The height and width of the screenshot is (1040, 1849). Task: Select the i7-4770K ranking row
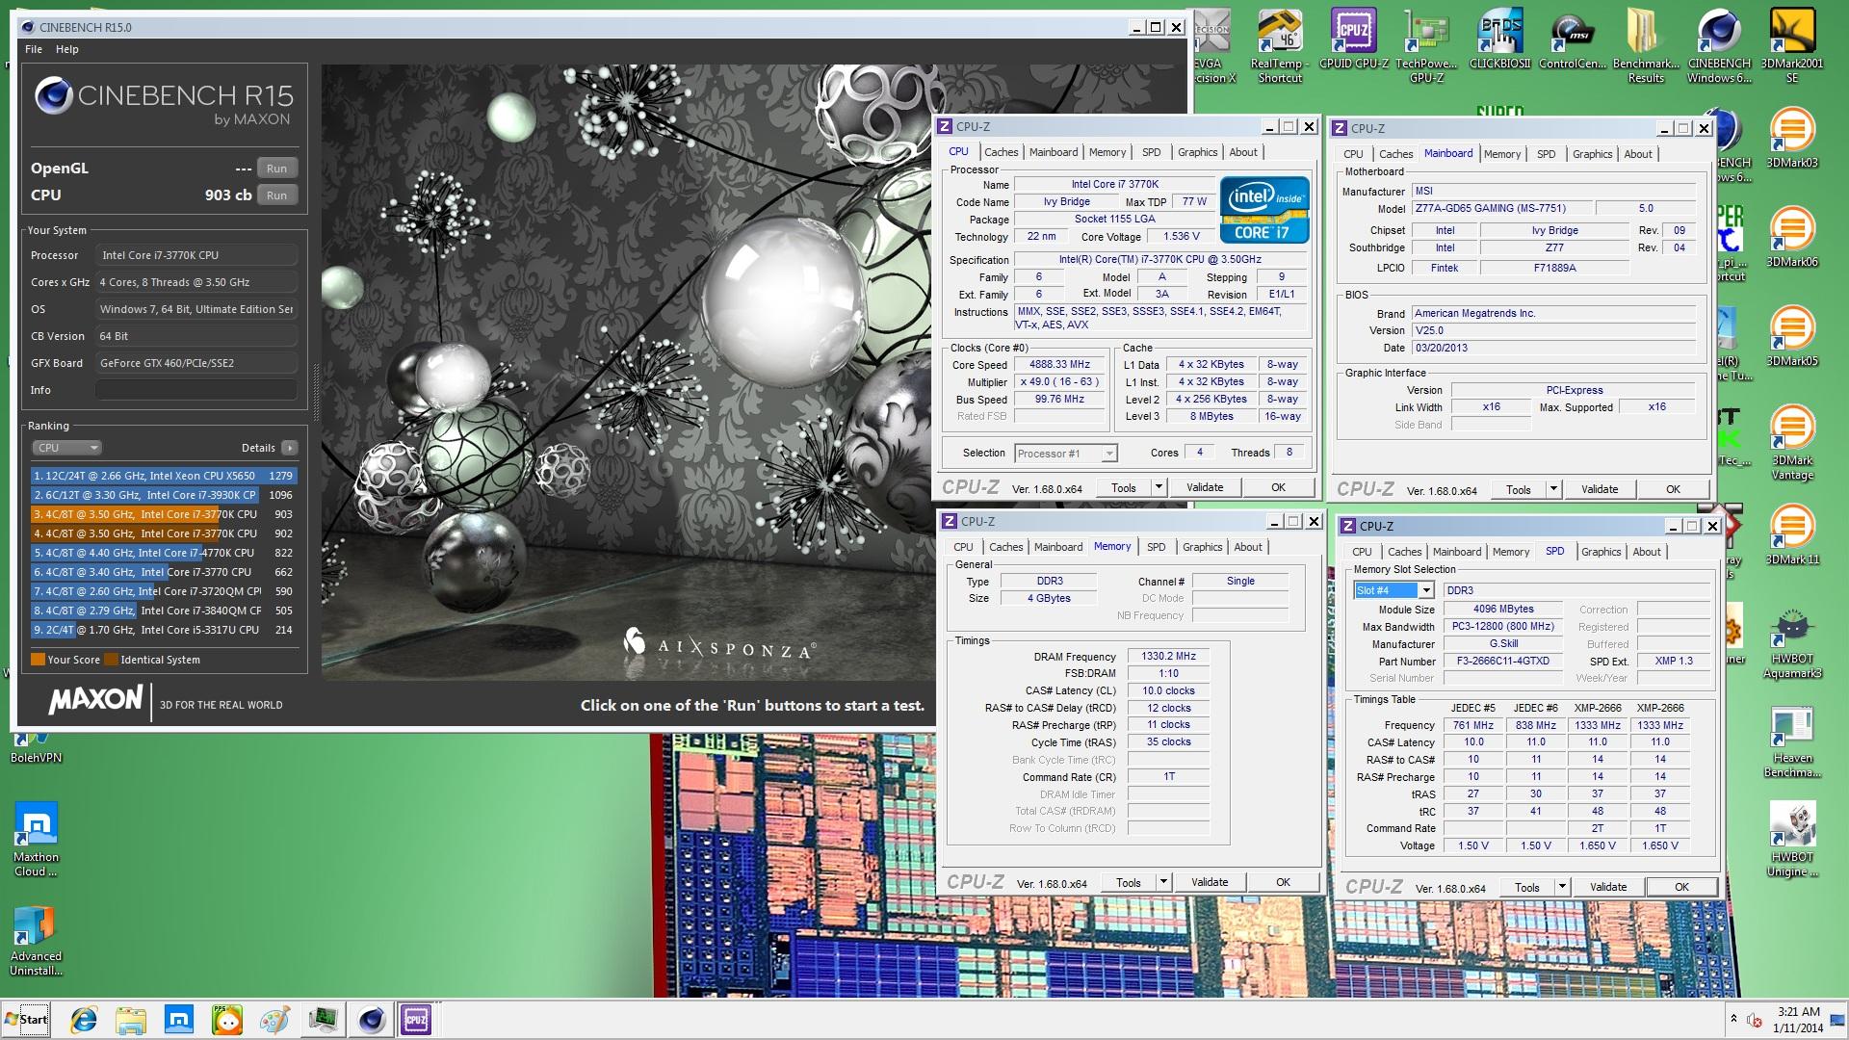(x=163, y=553)
